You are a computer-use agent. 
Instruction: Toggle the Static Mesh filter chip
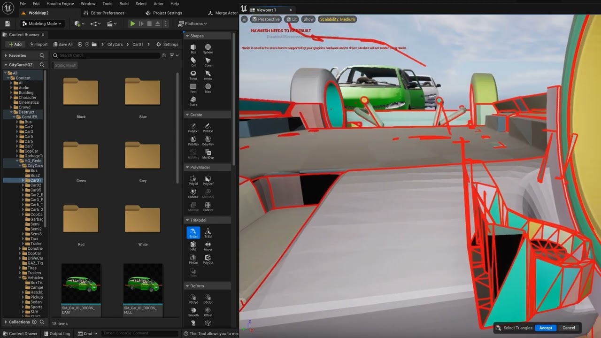point(65,65)
